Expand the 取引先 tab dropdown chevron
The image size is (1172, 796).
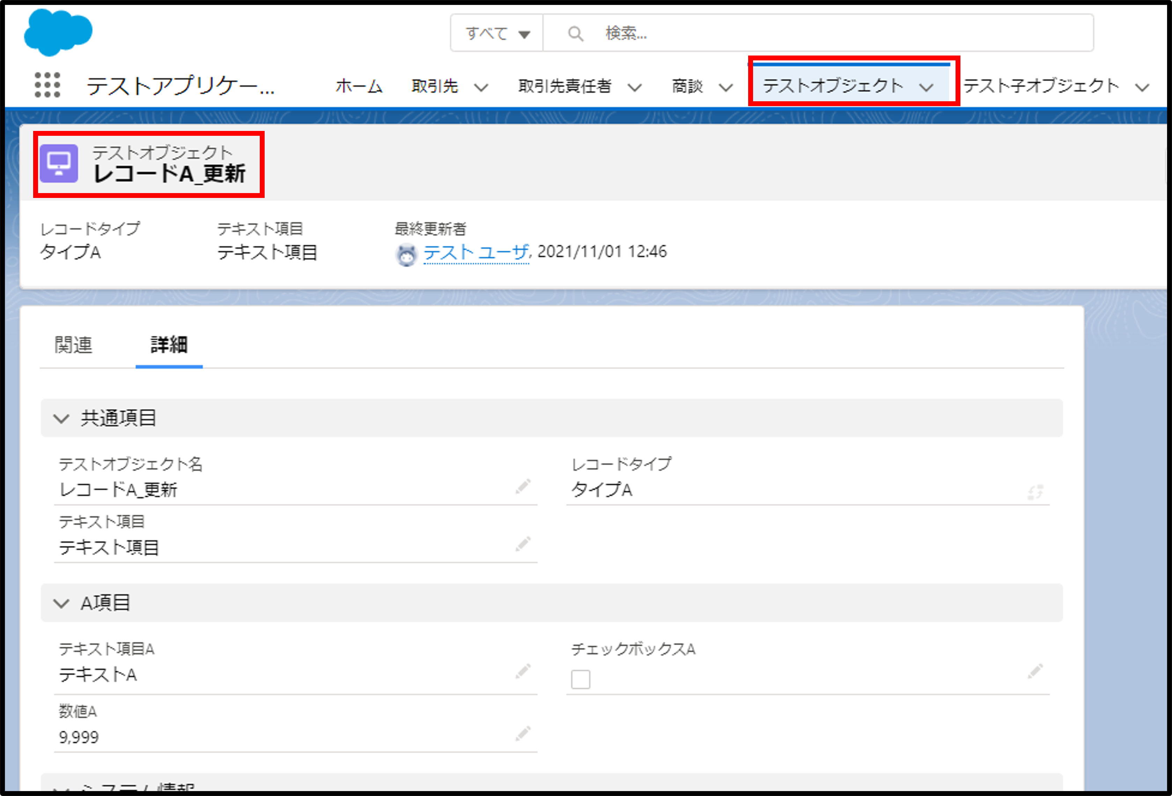(481, 88)
